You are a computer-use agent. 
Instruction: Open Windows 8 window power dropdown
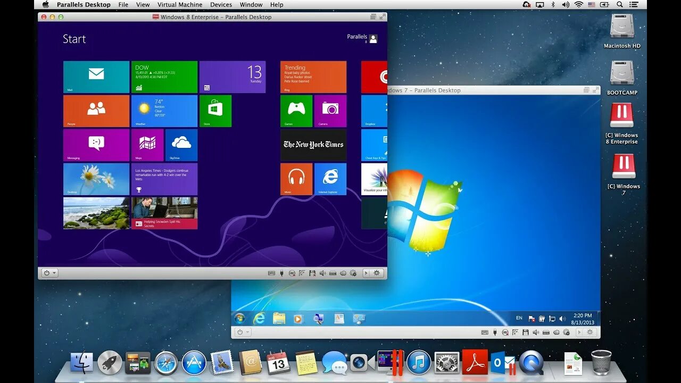[50, 273]
